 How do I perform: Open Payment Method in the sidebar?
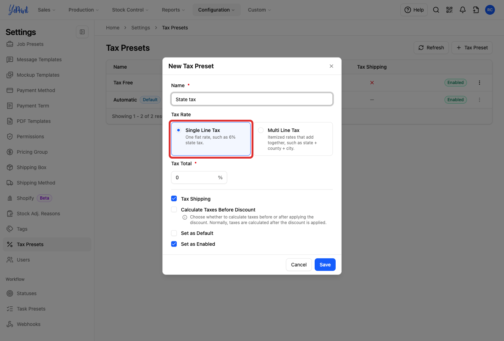pyautogui.click(x=47, y=90)
